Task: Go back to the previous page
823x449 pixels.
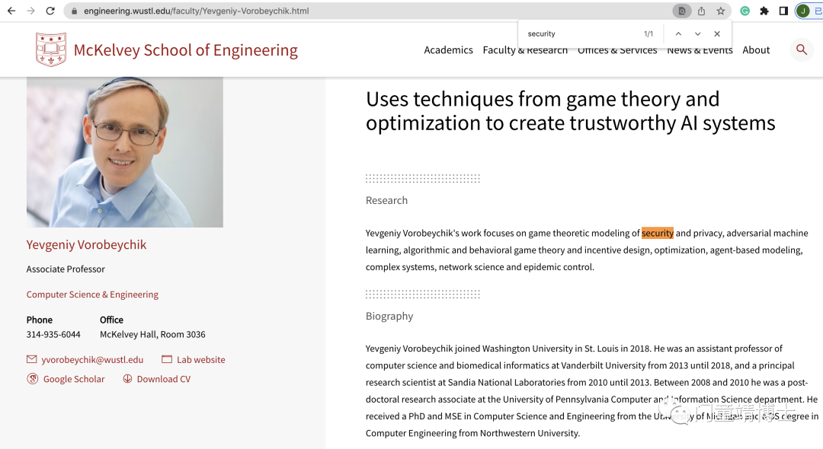Action: (11, 11)
